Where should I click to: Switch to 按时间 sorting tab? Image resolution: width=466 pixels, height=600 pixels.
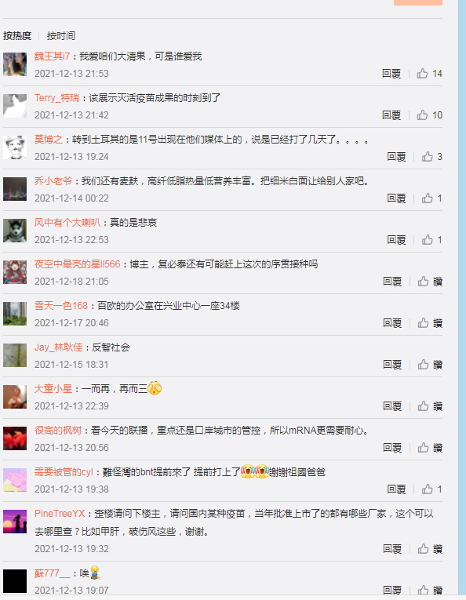pyautogui.click(x=61, y=35)
